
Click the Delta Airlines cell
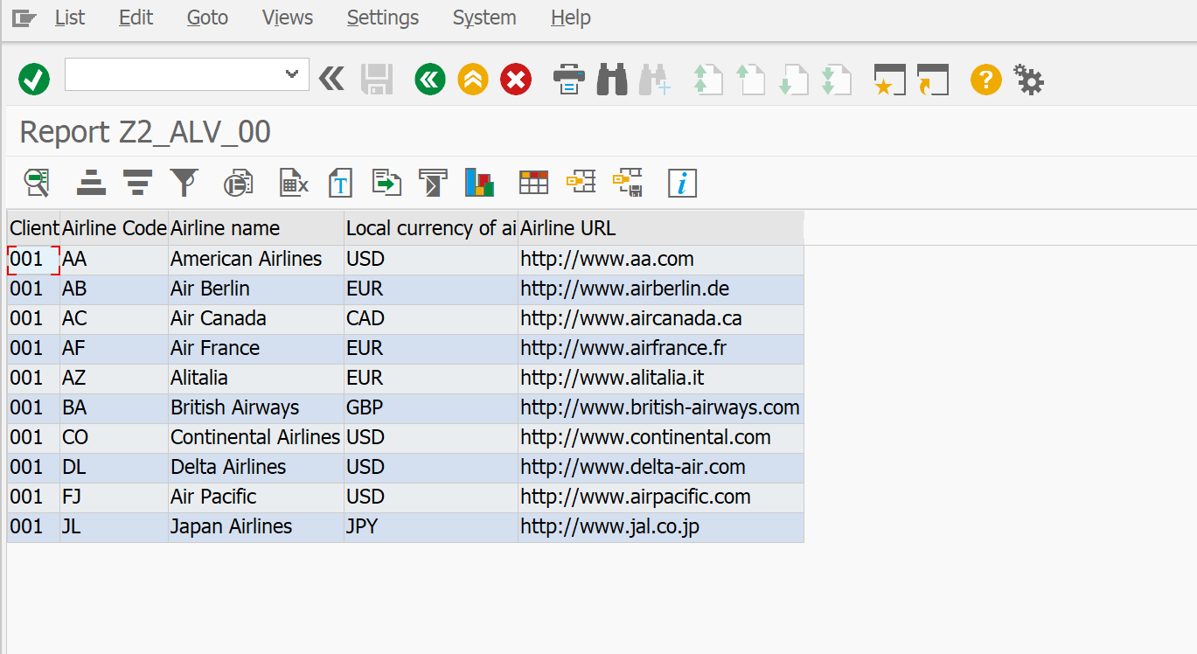pyautogui.click(x=256, y=468)
